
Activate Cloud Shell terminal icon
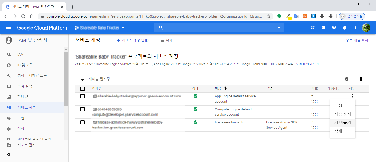[323, 27]
